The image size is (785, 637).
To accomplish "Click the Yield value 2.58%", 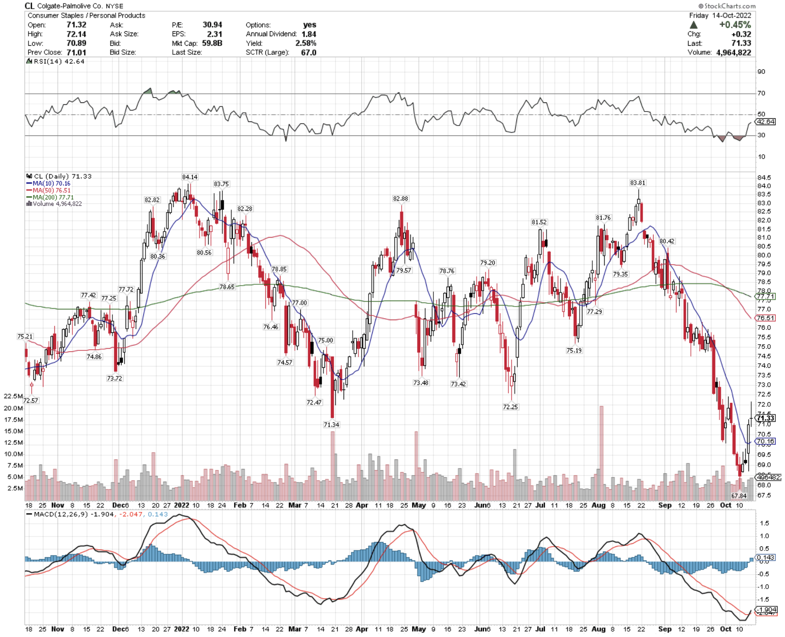I will (306, 43).
